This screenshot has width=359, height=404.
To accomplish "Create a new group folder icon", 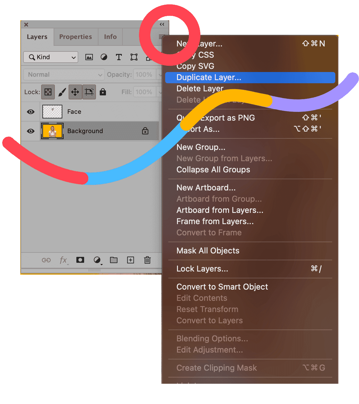I will 114,260.
